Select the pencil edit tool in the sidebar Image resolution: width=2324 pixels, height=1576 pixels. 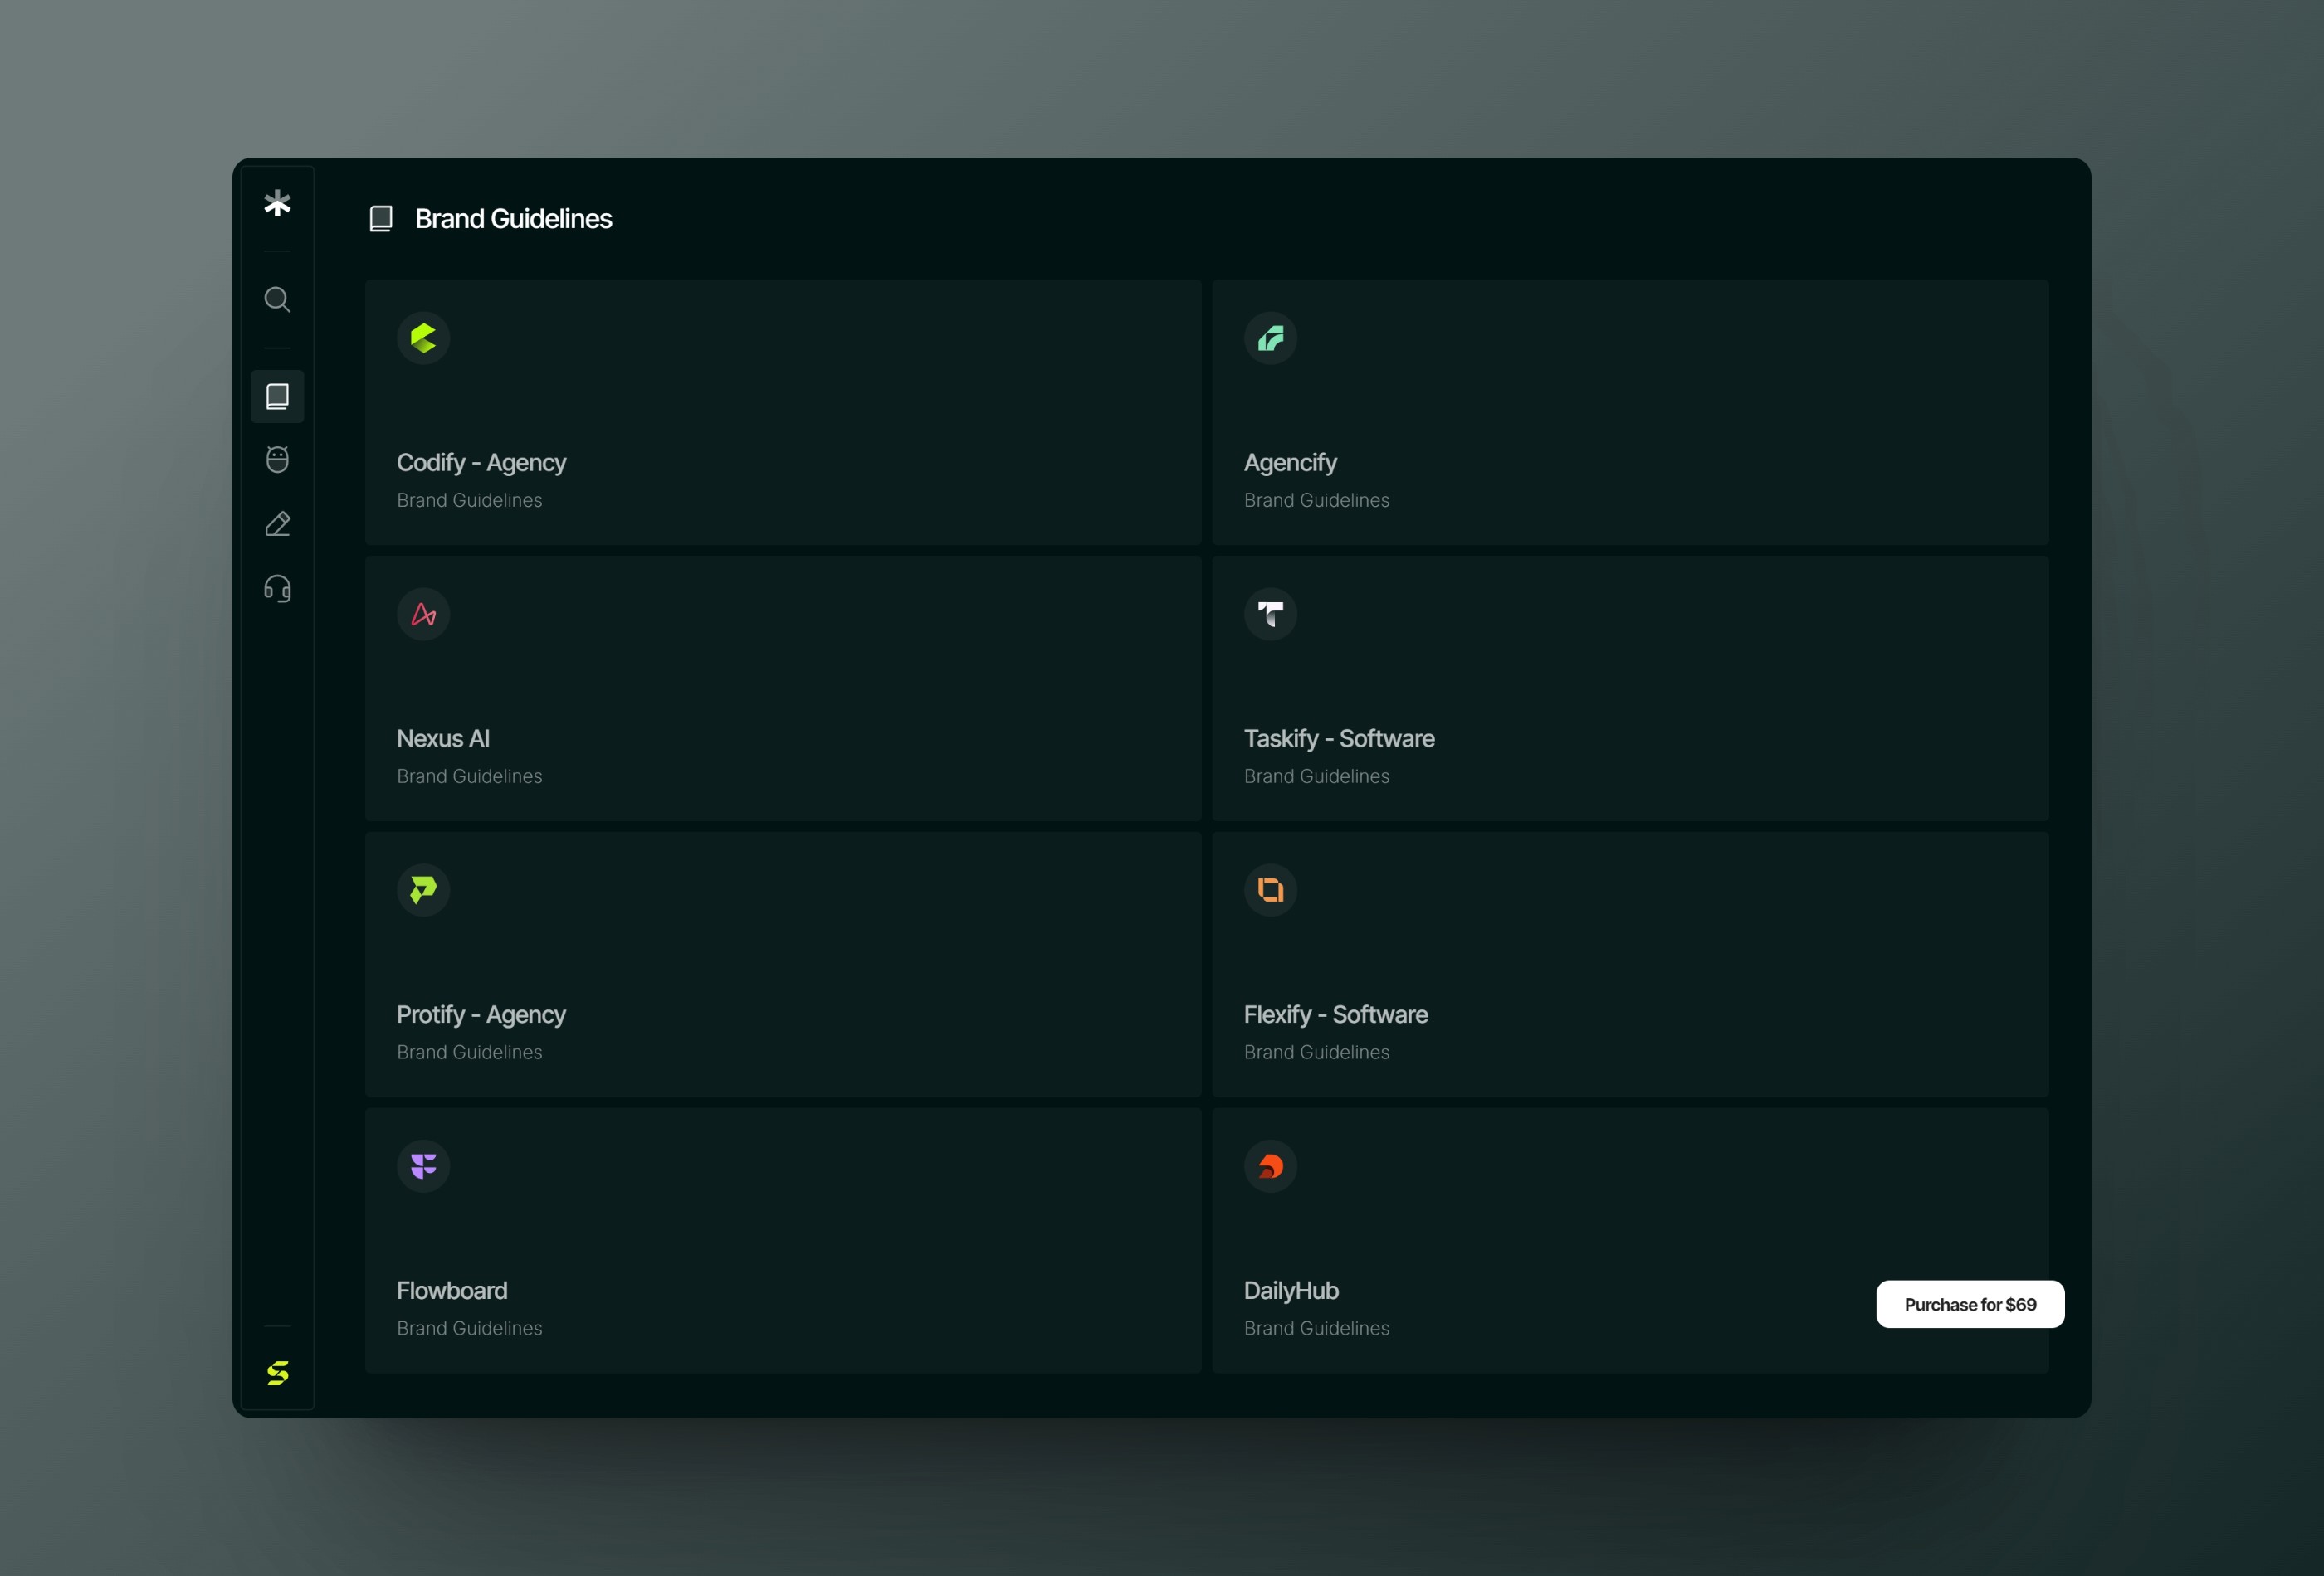pyautogui.click(x=277, y=523)
